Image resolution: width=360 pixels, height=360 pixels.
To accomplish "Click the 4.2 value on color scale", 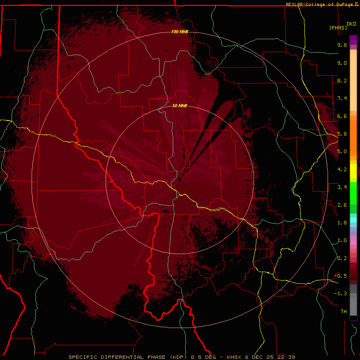I will coord(342,170).
